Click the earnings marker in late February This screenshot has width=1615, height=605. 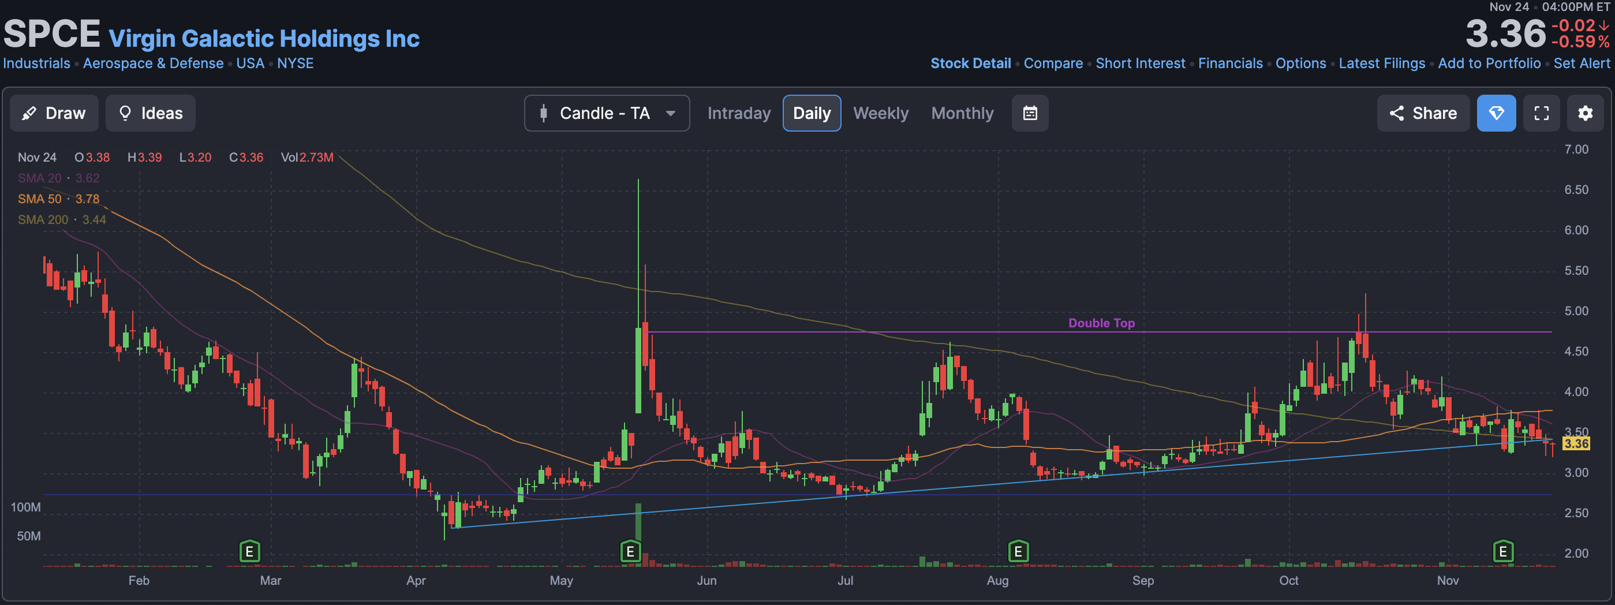point(249,552)
